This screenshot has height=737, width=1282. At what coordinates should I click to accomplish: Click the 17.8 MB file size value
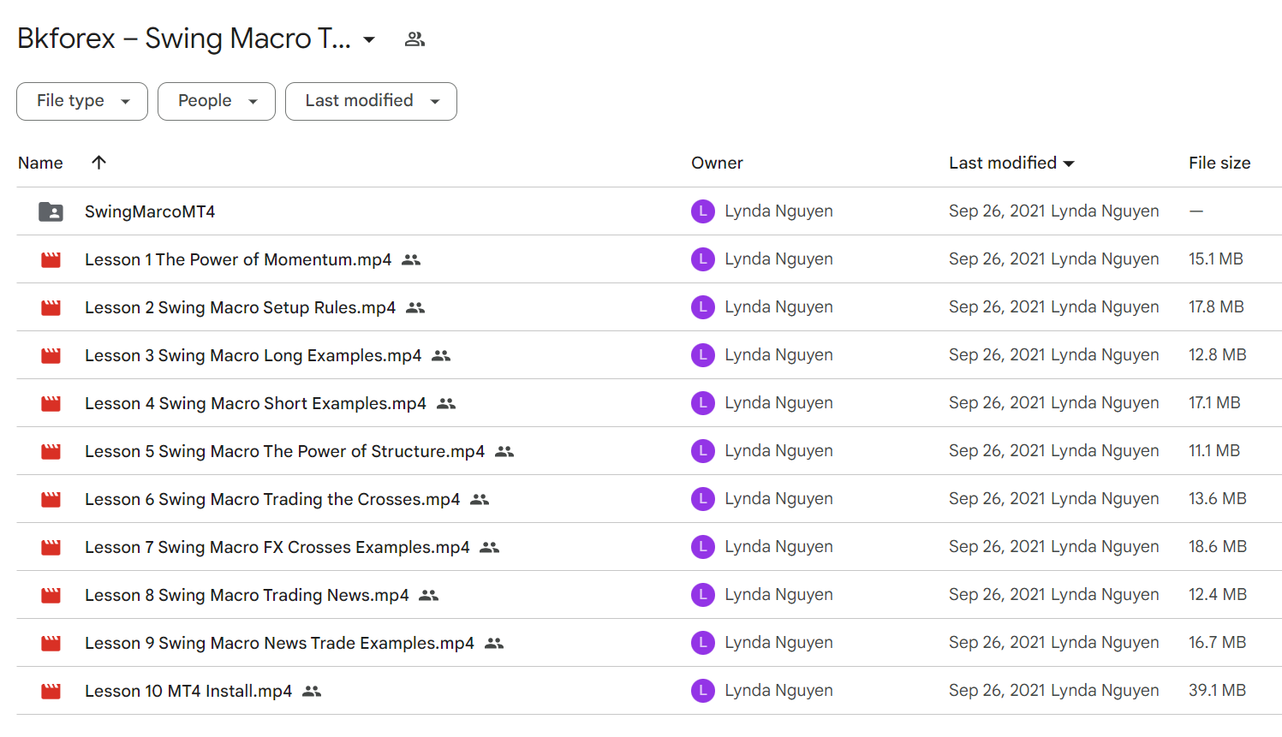coord(1216,307)
